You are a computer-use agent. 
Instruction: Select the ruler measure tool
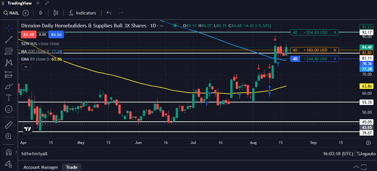[9, 125]
